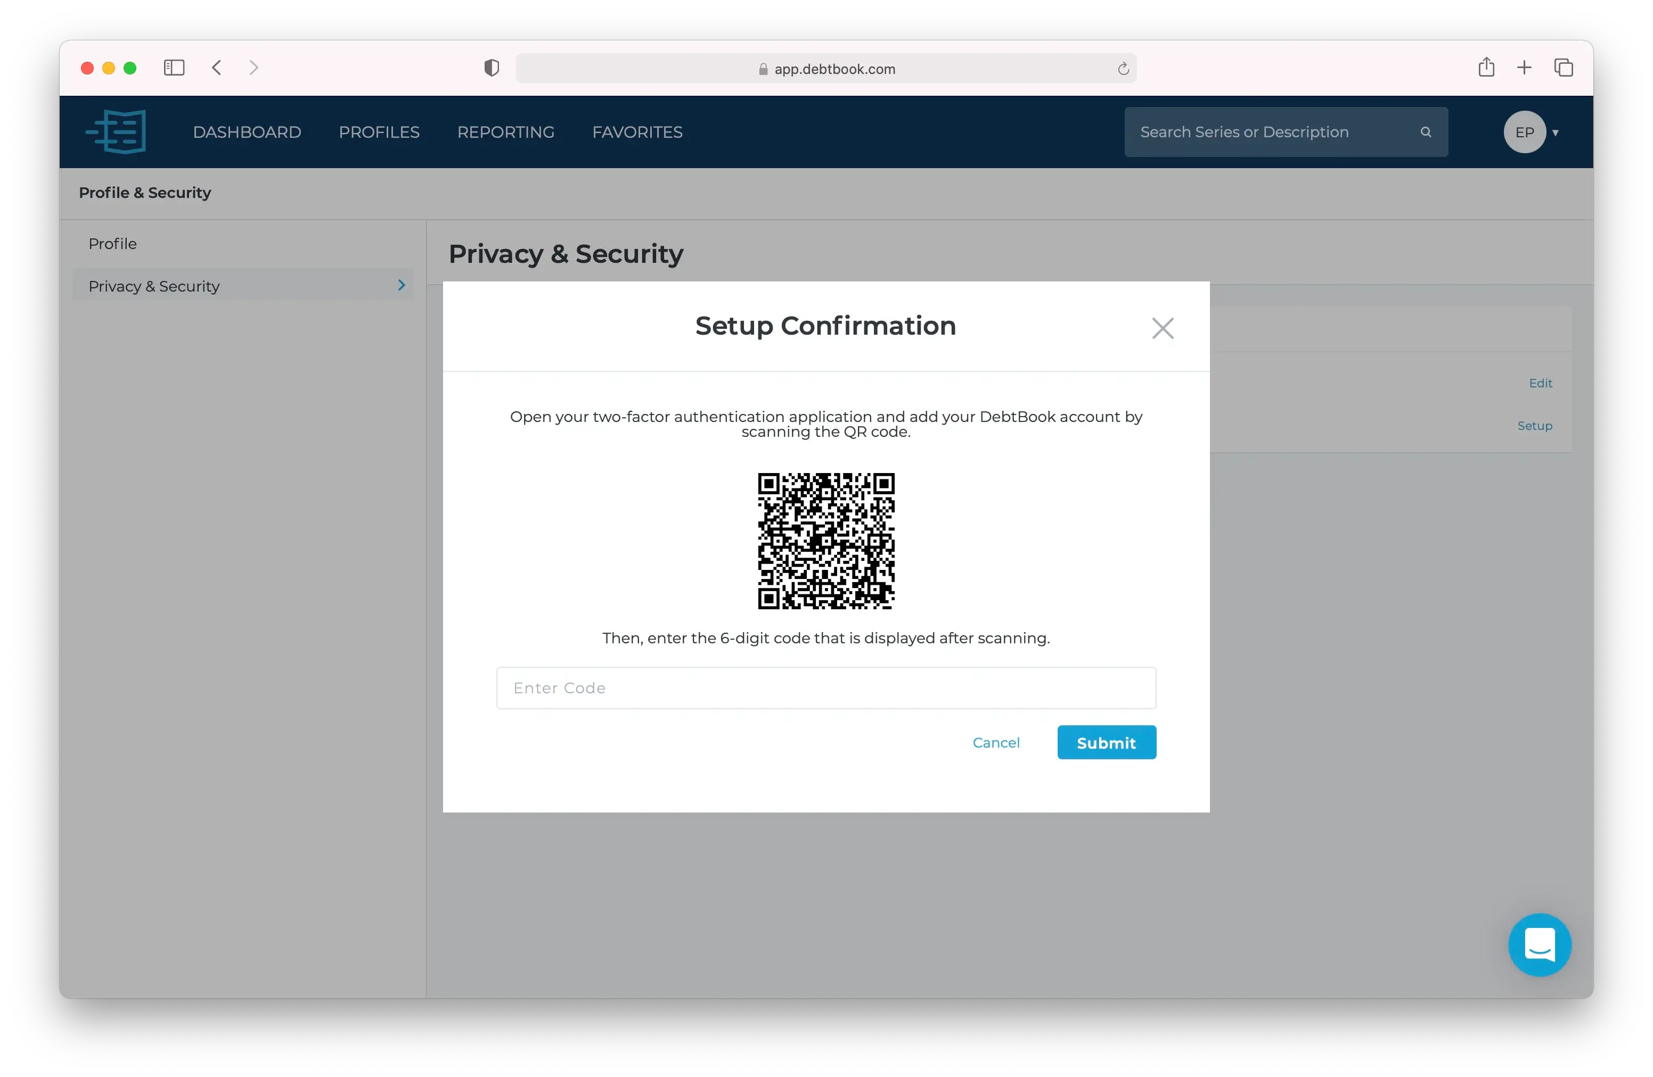Cancel the two-factor setup
Screen dimensions: 1653x1077
pyautogui.click(x=996, y=742)
